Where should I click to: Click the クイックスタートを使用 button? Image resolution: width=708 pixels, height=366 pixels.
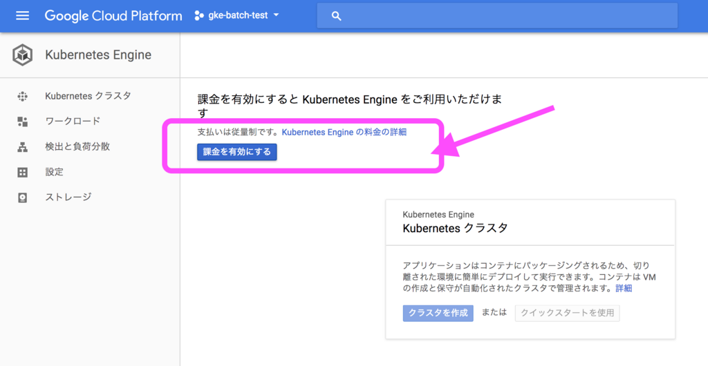pos(568,313)
